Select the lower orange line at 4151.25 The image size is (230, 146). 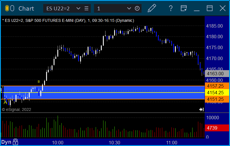[103, 99]
